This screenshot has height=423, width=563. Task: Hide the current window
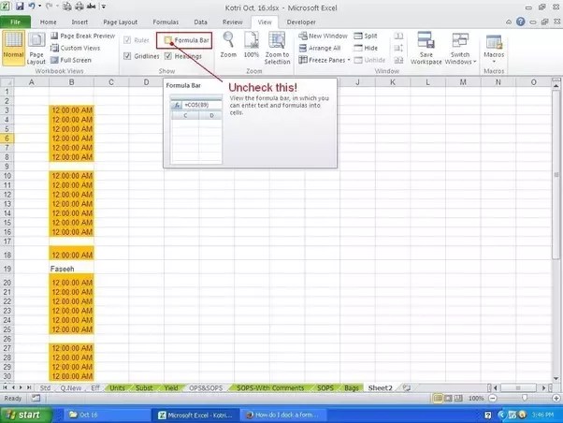[x=366, y=48]
